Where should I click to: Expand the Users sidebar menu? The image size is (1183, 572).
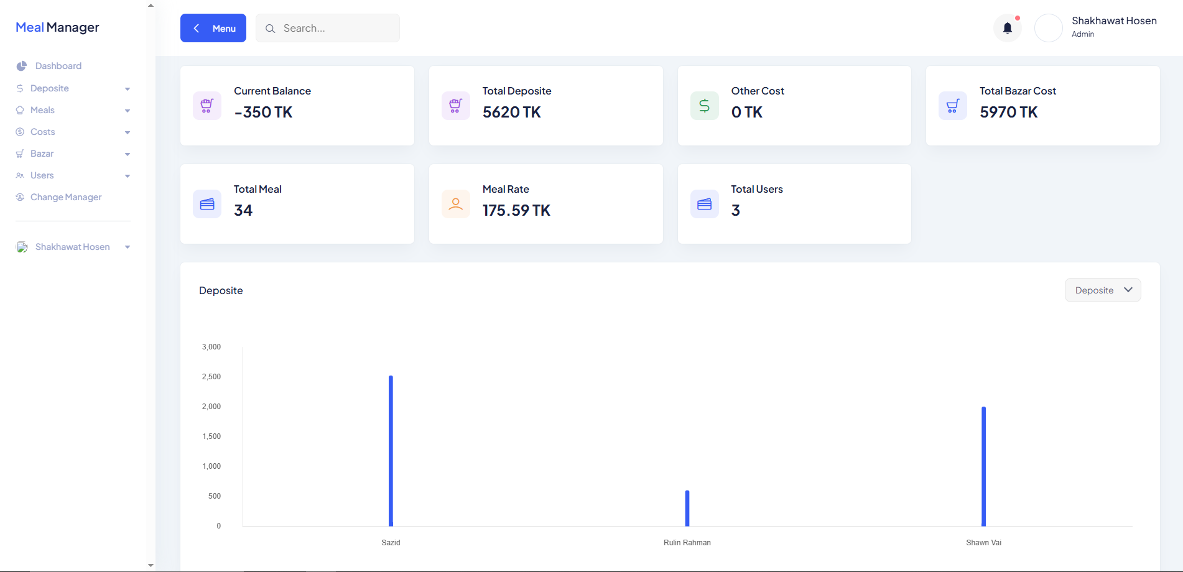[72, 175]
